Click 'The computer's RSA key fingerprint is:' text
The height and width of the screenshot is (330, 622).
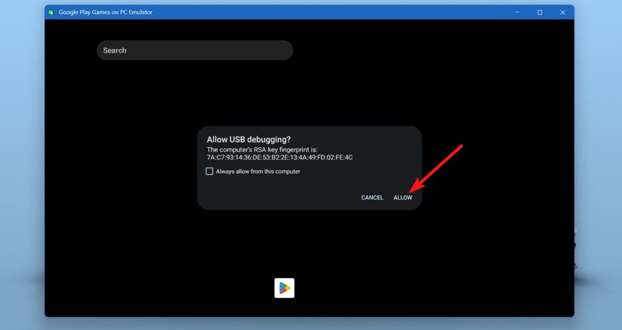[x=262, y=150]
